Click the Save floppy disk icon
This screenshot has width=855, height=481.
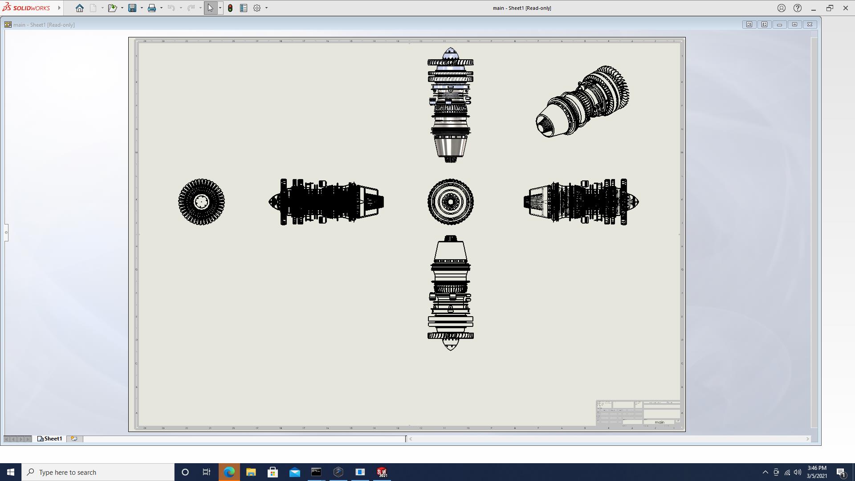tap(132, 8)
